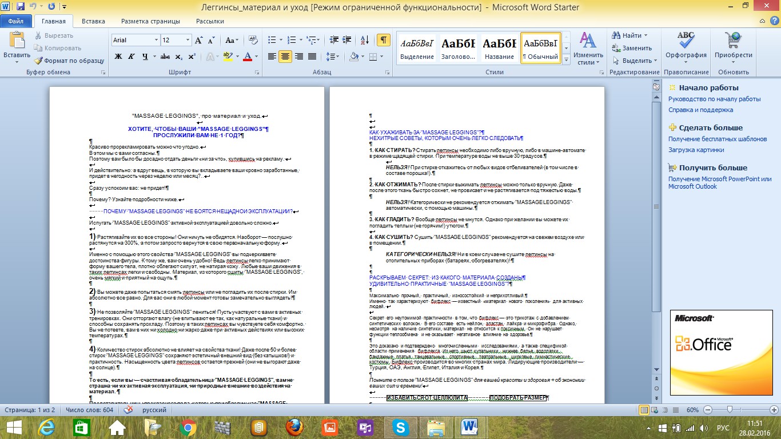781x439 pixels.
Task: Expand the styles gallery More button
Action: point(566,59)
